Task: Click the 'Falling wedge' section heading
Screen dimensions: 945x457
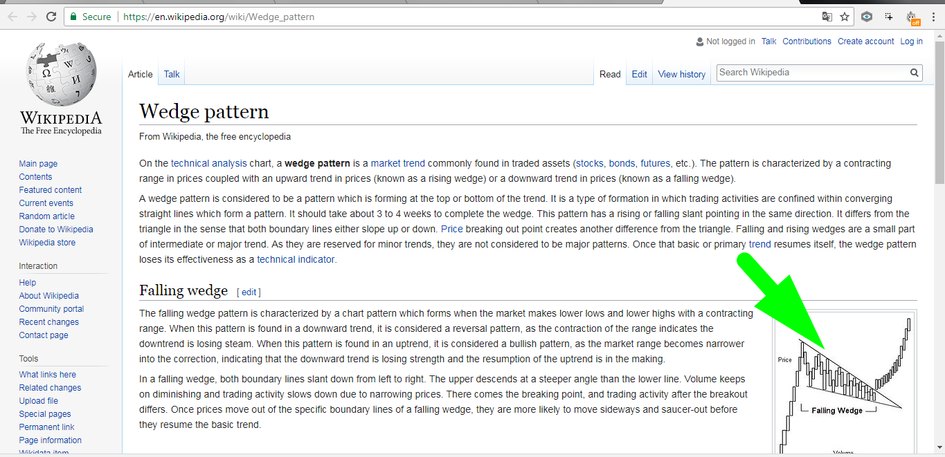Action: [183, 290]
